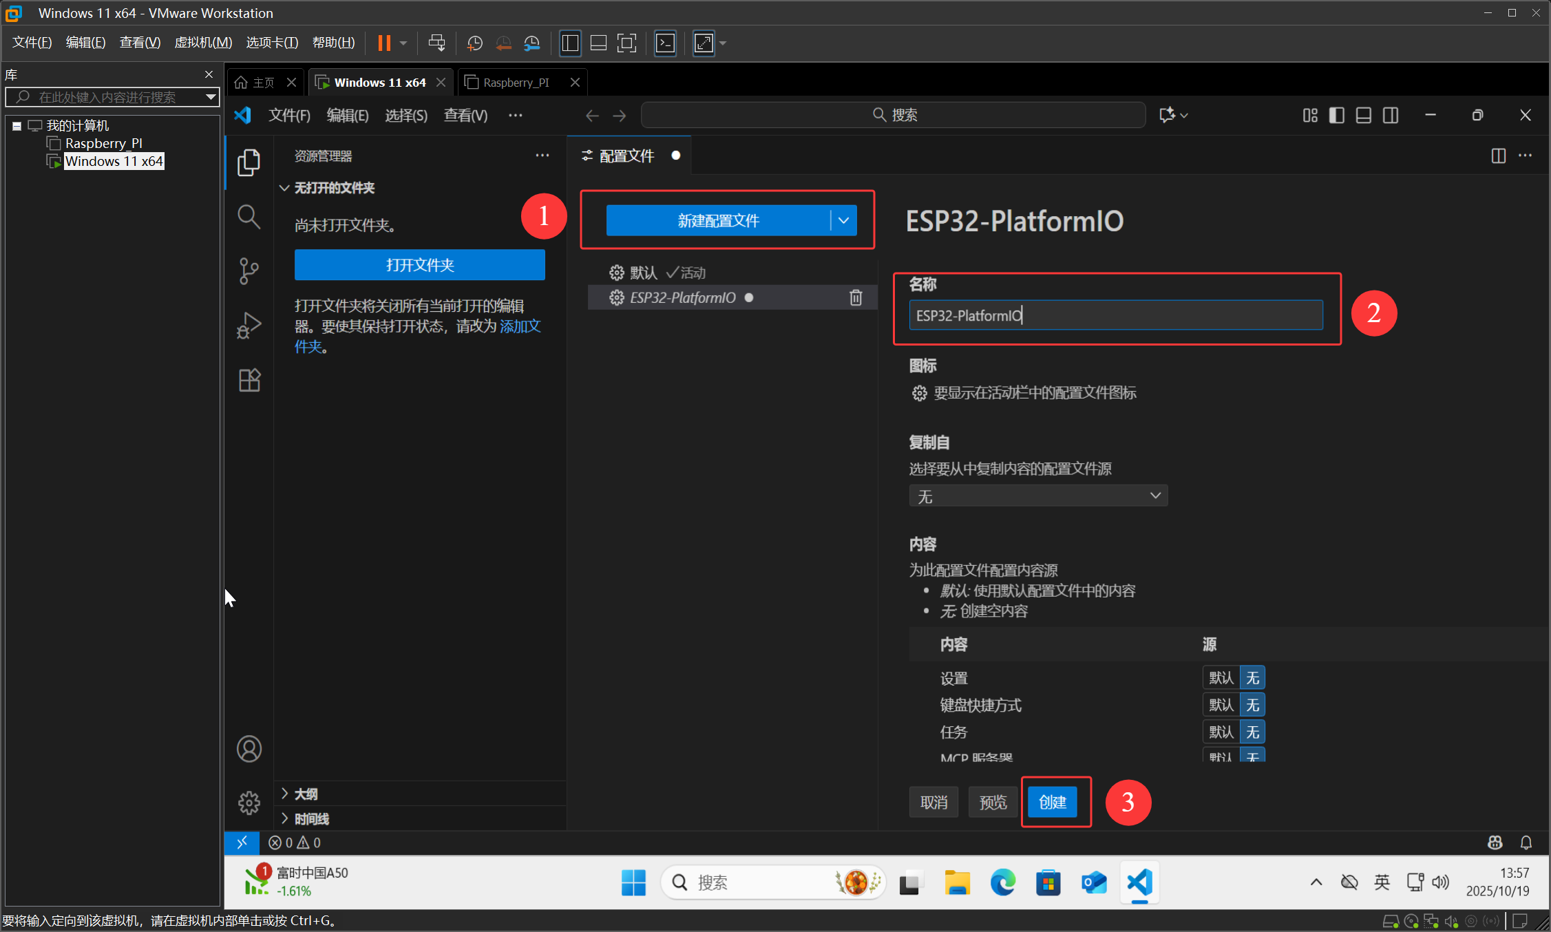Toggle the VMware library panel icon
The image size is (1551, 932).
(x=570, y=43)
